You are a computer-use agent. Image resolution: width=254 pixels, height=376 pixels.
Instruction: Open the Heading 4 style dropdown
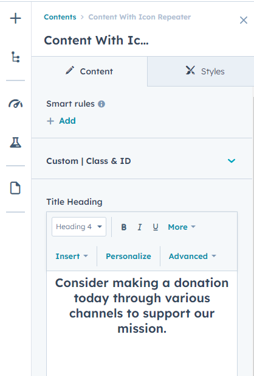tap(79, 227)
